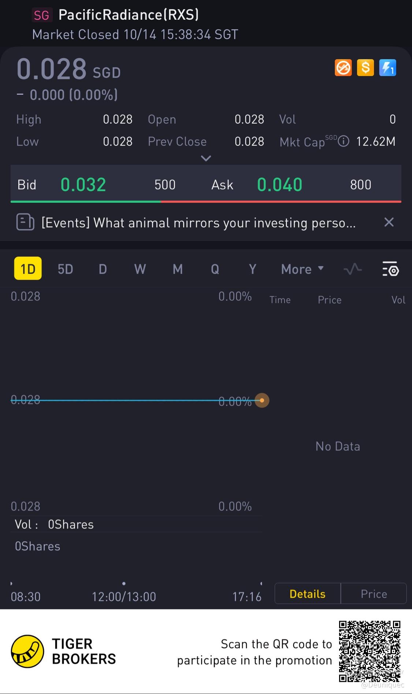Viewport: 412px width, 694px height.
Task: Switch to weekly W chart
Action: (x=140, y=269)
